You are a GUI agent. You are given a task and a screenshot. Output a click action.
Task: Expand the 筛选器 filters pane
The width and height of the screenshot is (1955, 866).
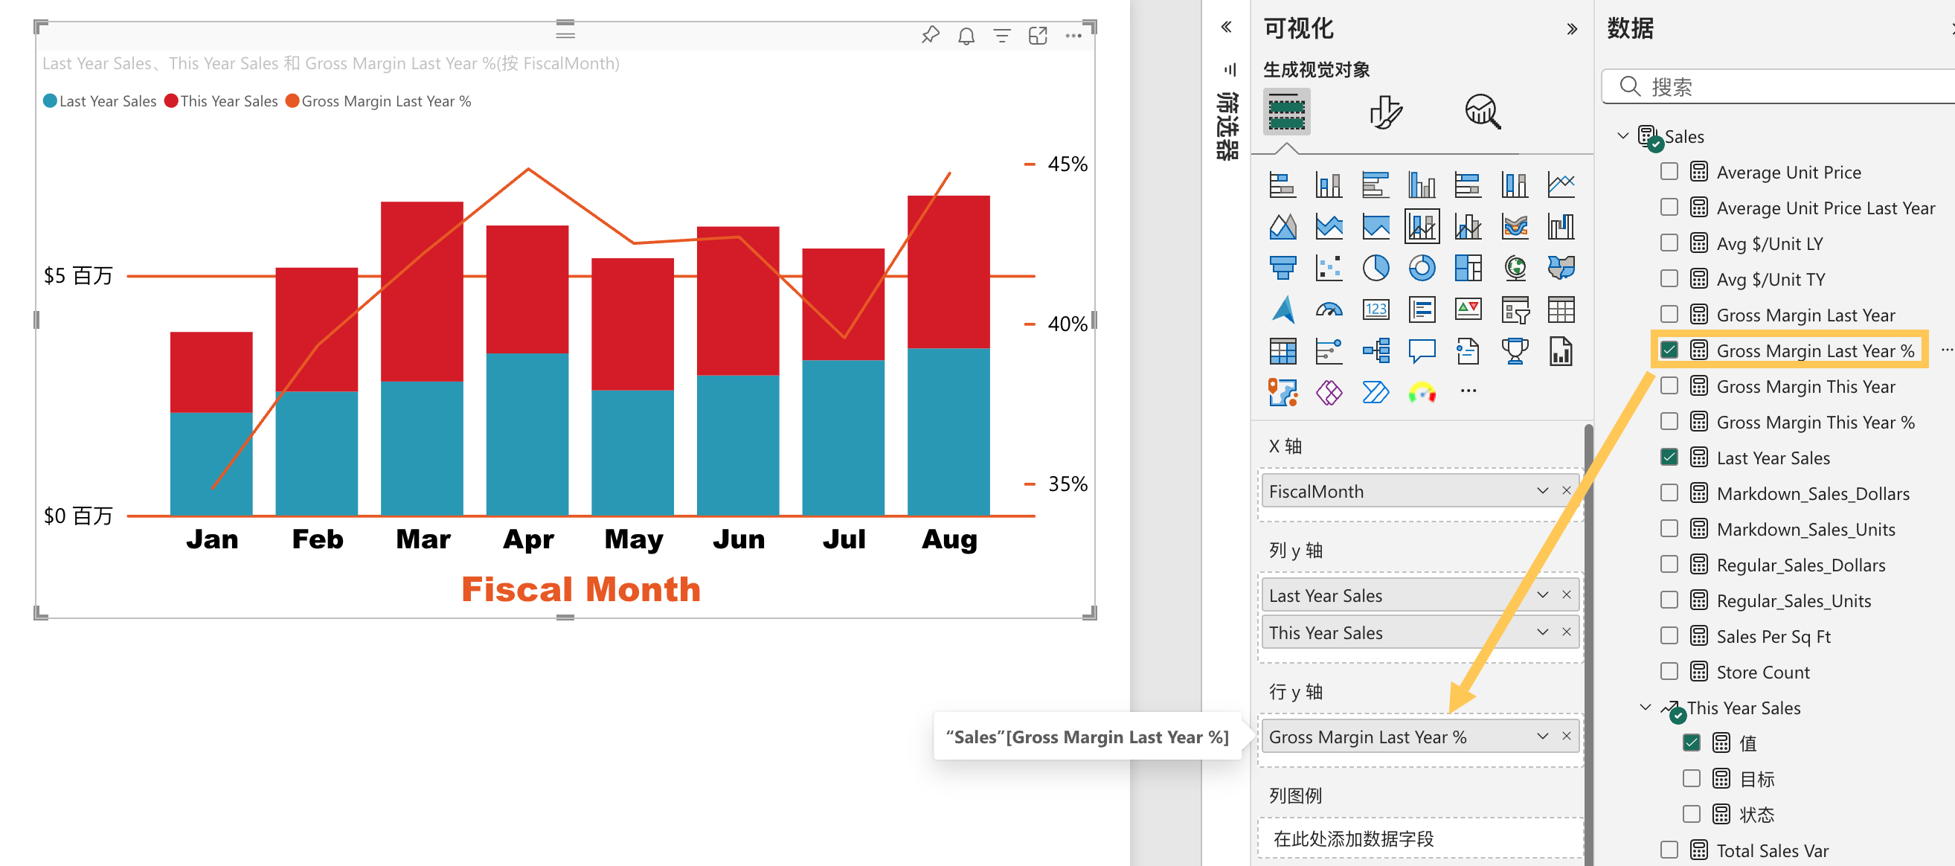[1226, 28]
